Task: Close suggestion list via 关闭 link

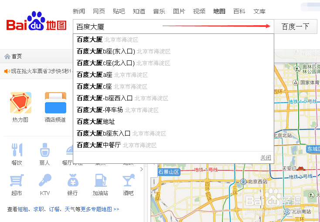Action: point(266,158)
